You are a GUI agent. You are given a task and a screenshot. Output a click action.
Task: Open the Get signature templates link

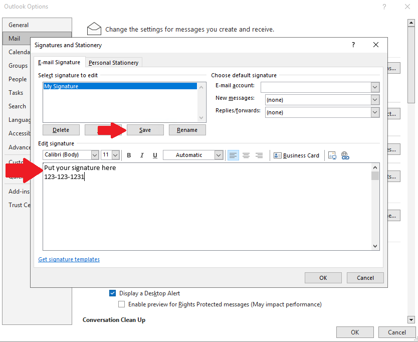pos(69,259)
